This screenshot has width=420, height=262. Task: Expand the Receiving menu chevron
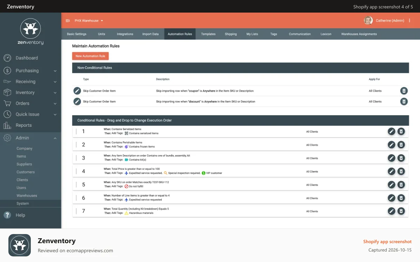coord(55,82)
